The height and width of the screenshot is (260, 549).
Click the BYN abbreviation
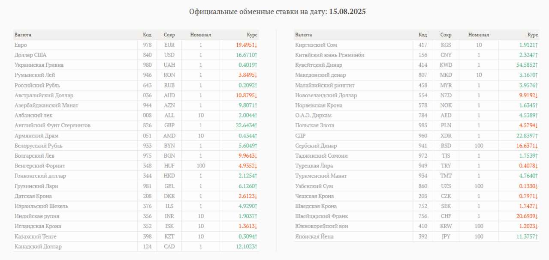pos(169,146)
